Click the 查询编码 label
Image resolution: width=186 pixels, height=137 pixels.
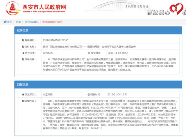click(30, 40)
